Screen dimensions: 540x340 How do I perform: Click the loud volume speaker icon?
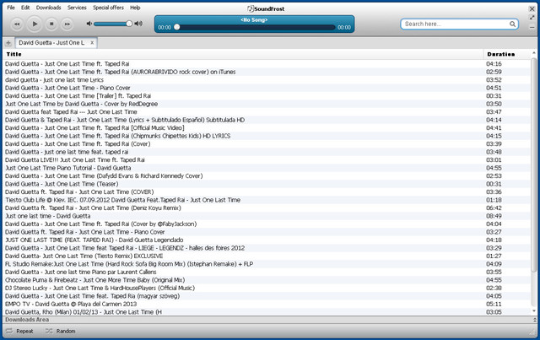pos(138,24)
